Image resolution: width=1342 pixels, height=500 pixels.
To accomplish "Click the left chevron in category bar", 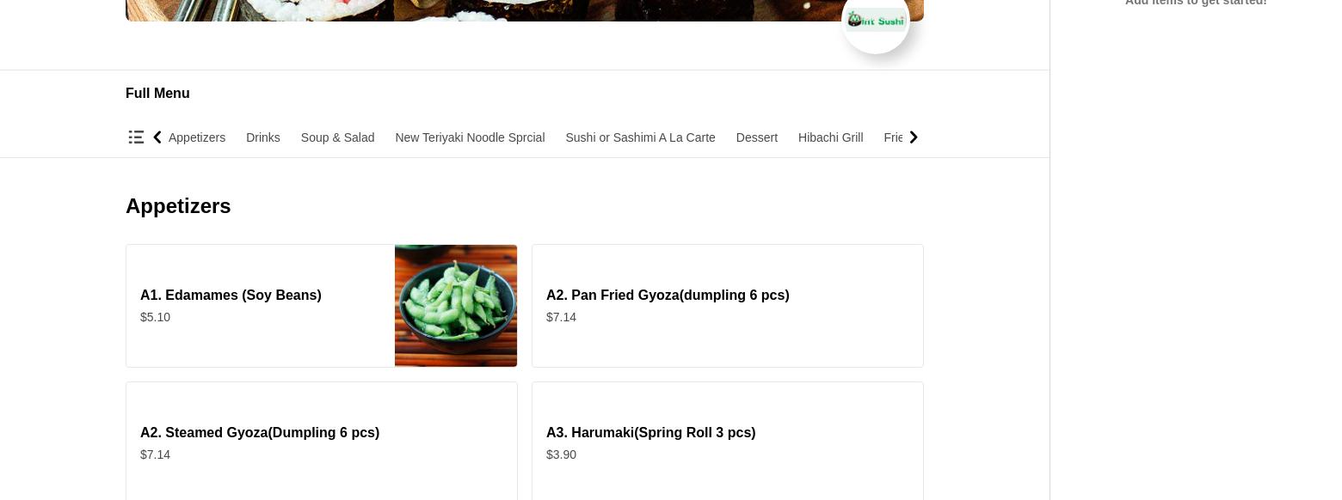I will click(157, 137).
